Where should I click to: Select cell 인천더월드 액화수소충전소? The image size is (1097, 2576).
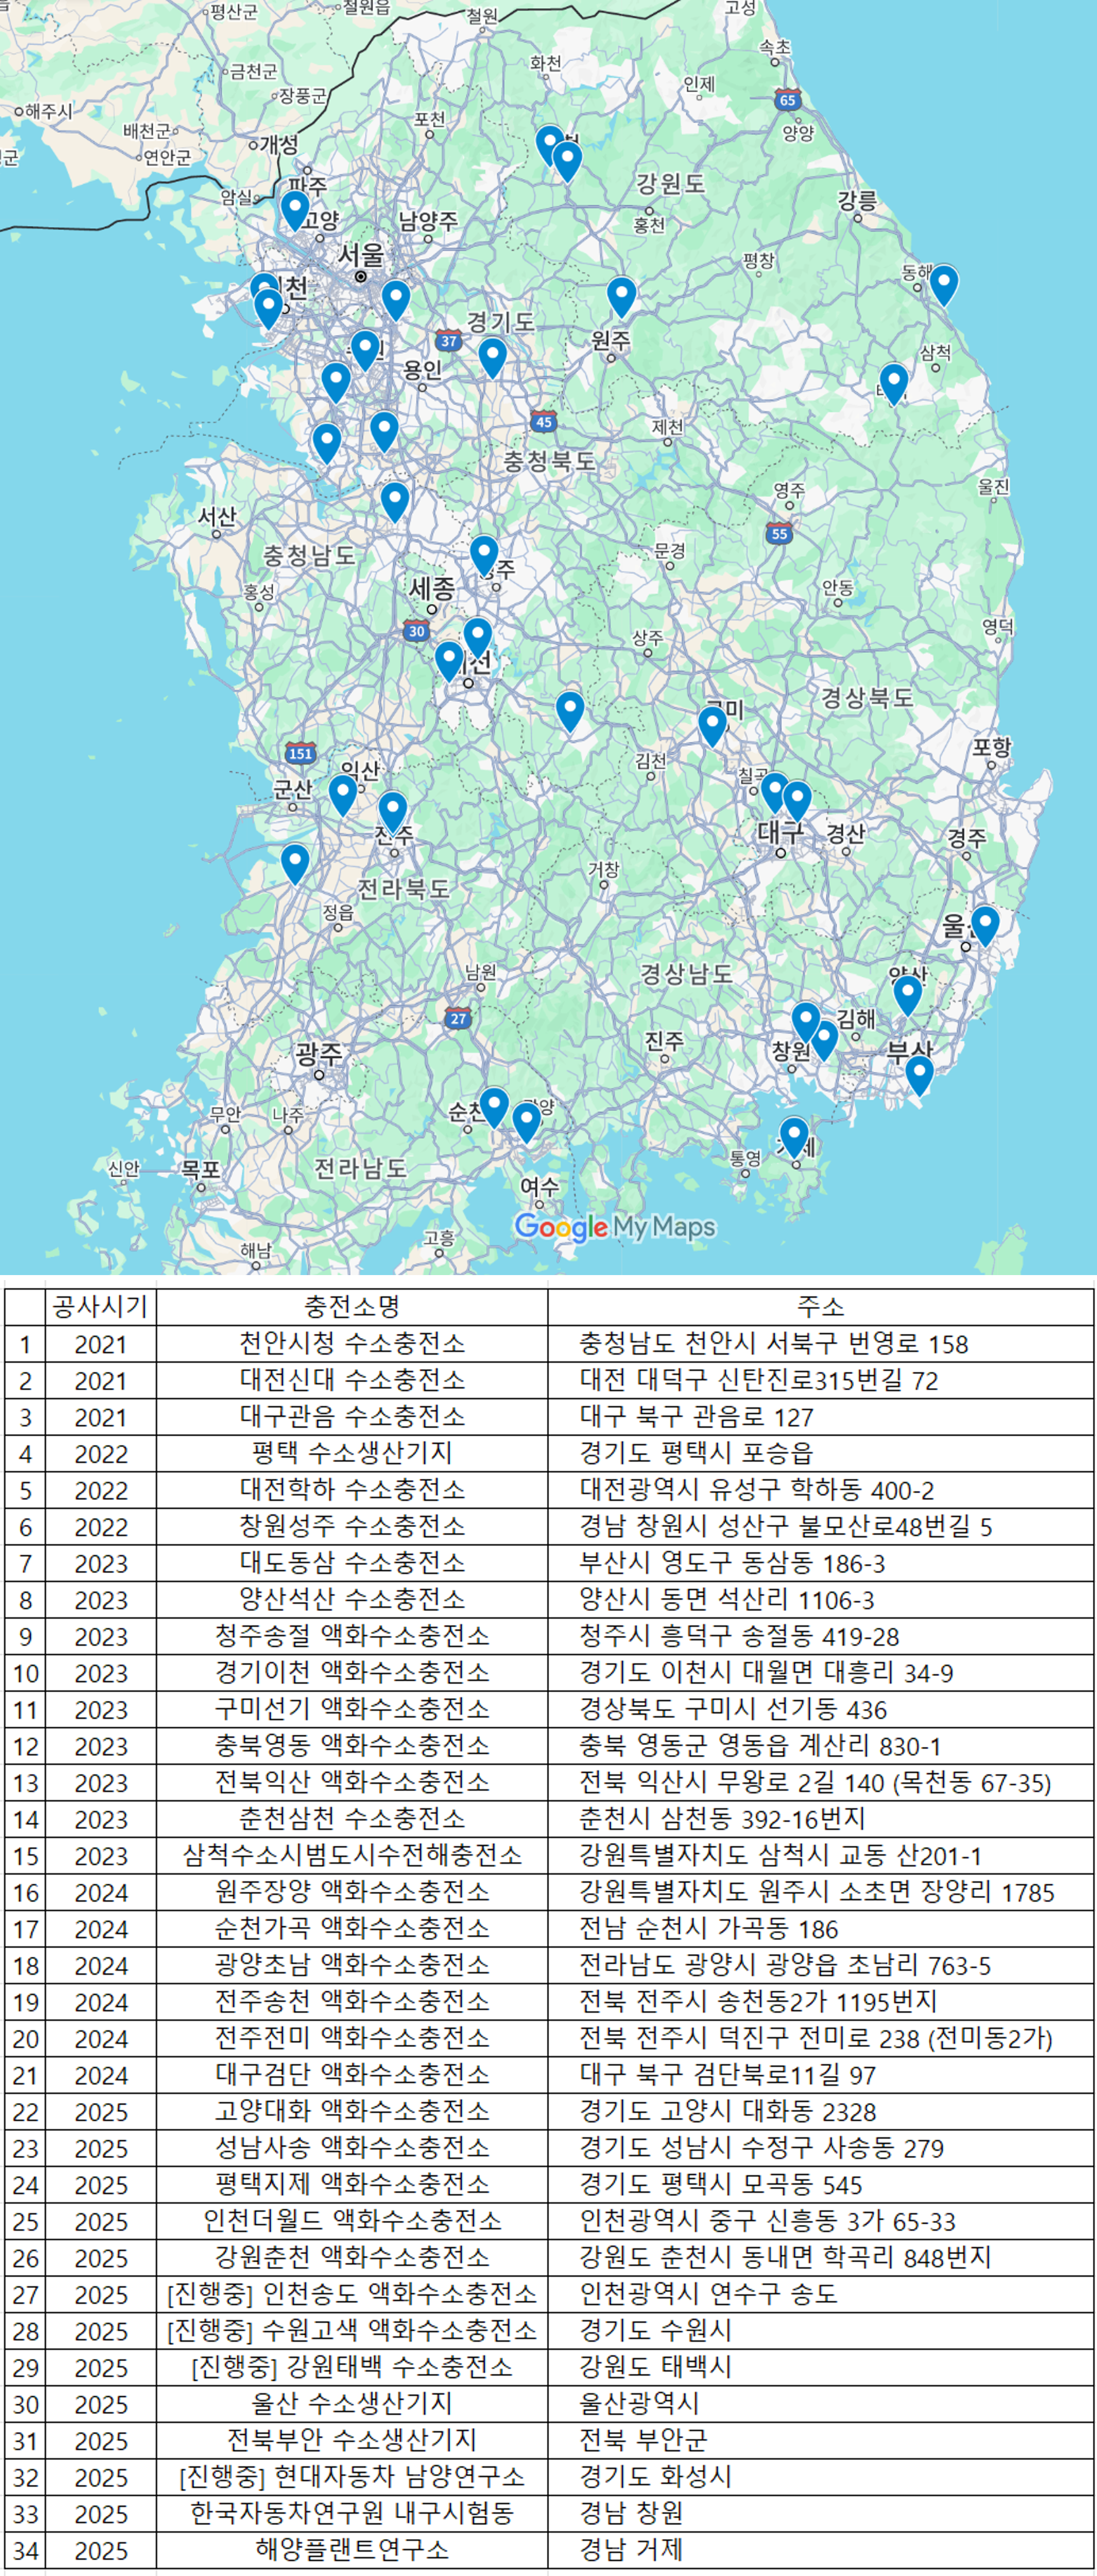click(x=352, y=2221)
